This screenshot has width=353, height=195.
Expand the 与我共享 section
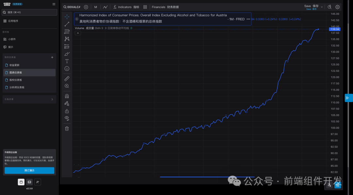pyautogui.click(x=29, y=99)
